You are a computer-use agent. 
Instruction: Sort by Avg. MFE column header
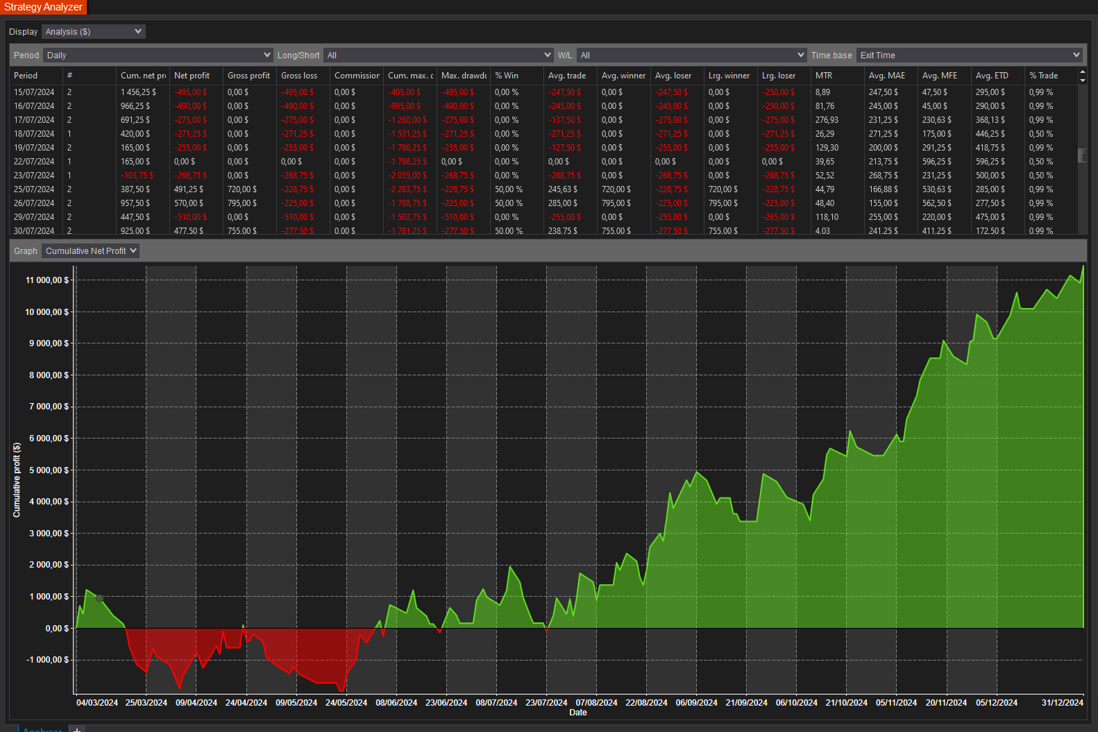[945, 76]
